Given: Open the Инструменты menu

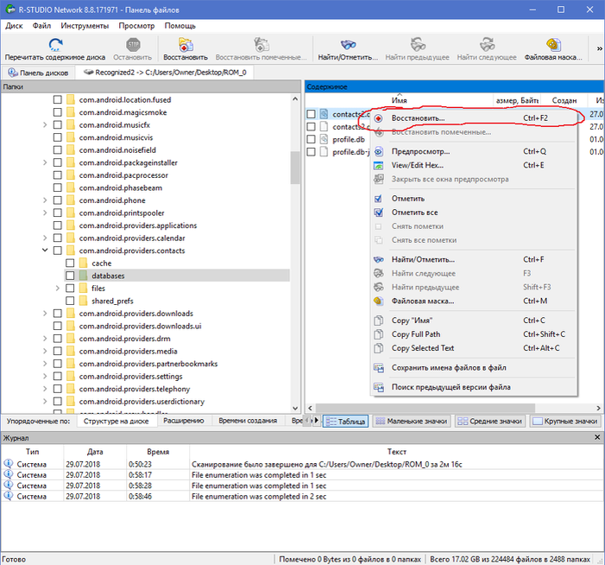Looking at the screenshot, I should click(x=85, y=26).
